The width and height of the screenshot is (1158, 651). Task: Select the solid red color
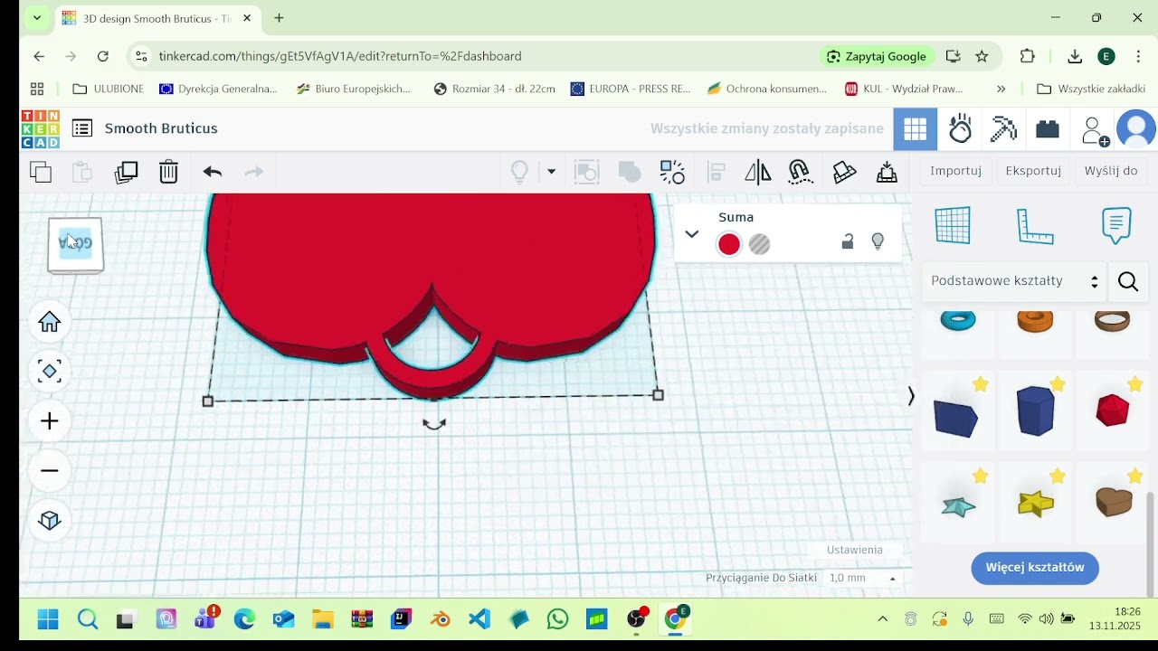(729, 244)
